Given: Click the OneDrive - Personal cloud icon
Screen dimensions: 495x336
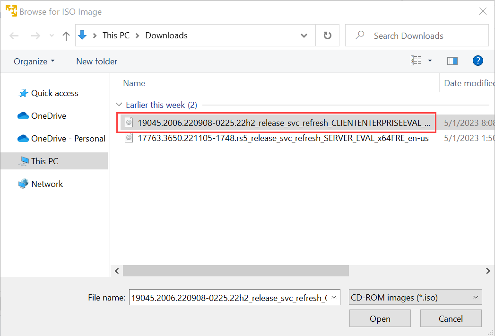Looking at the screenshot, I should [x=23, y=139].
